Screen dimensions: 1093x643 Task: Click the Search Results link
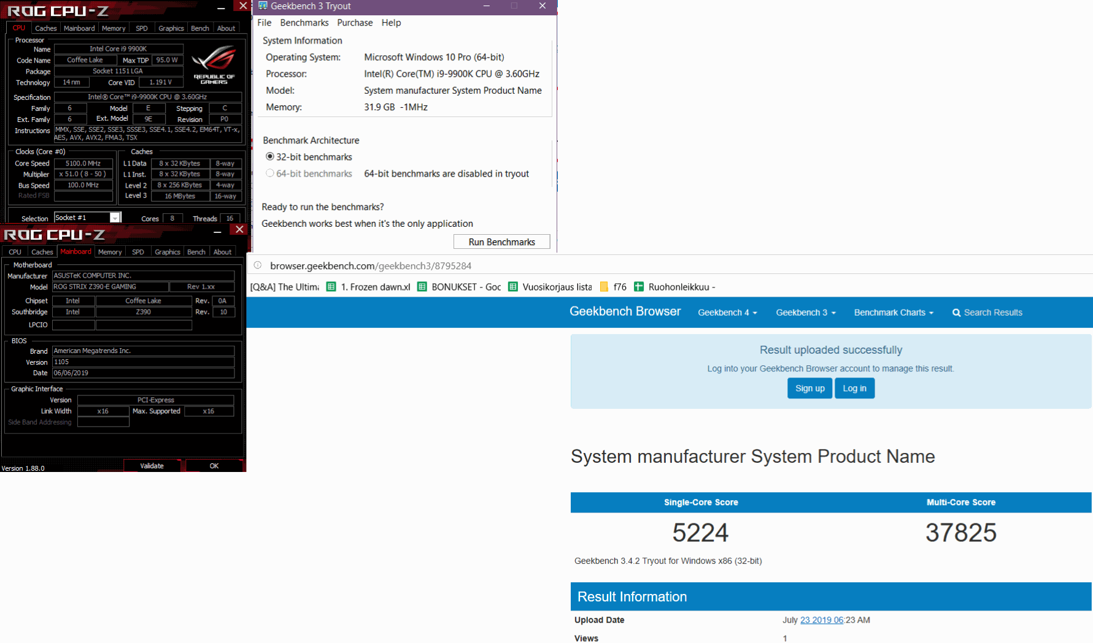987,313
